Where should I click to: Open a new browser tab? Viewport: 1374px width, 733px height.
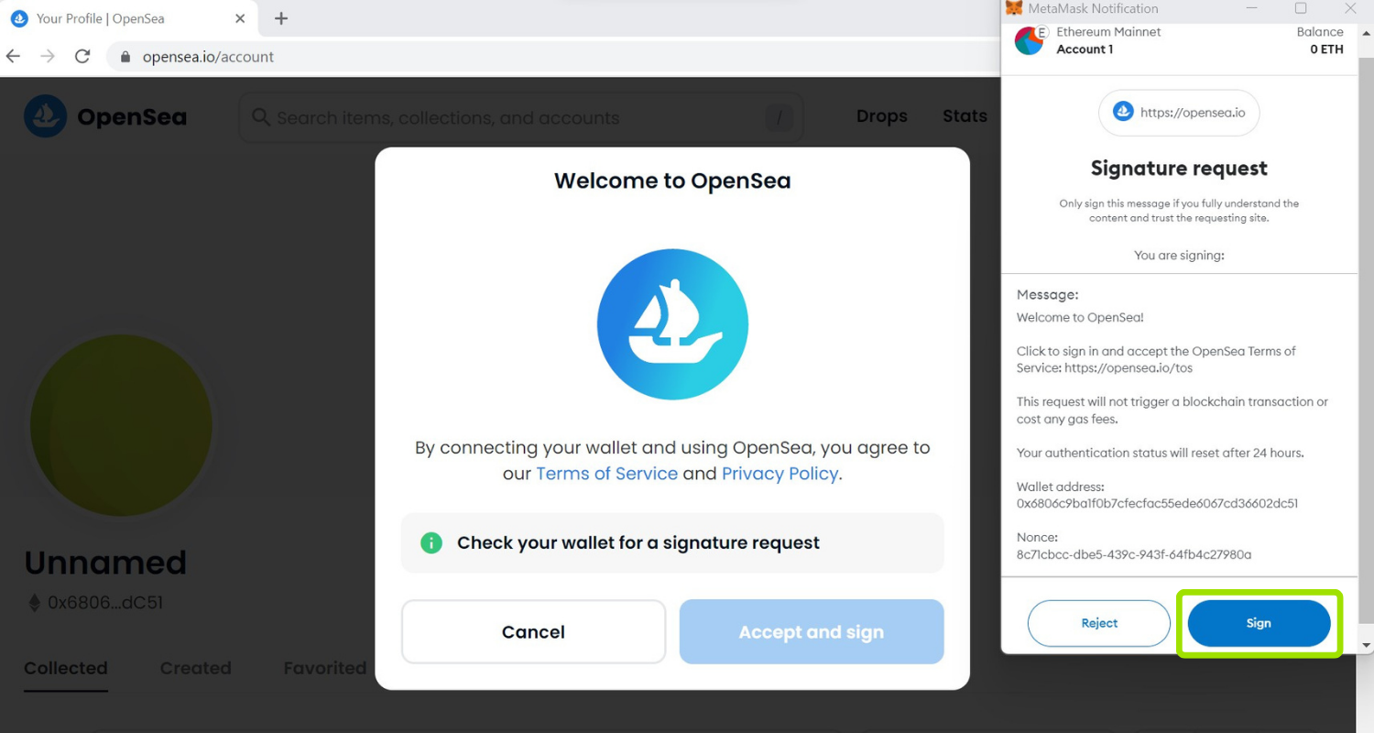[x=281, y=18]
